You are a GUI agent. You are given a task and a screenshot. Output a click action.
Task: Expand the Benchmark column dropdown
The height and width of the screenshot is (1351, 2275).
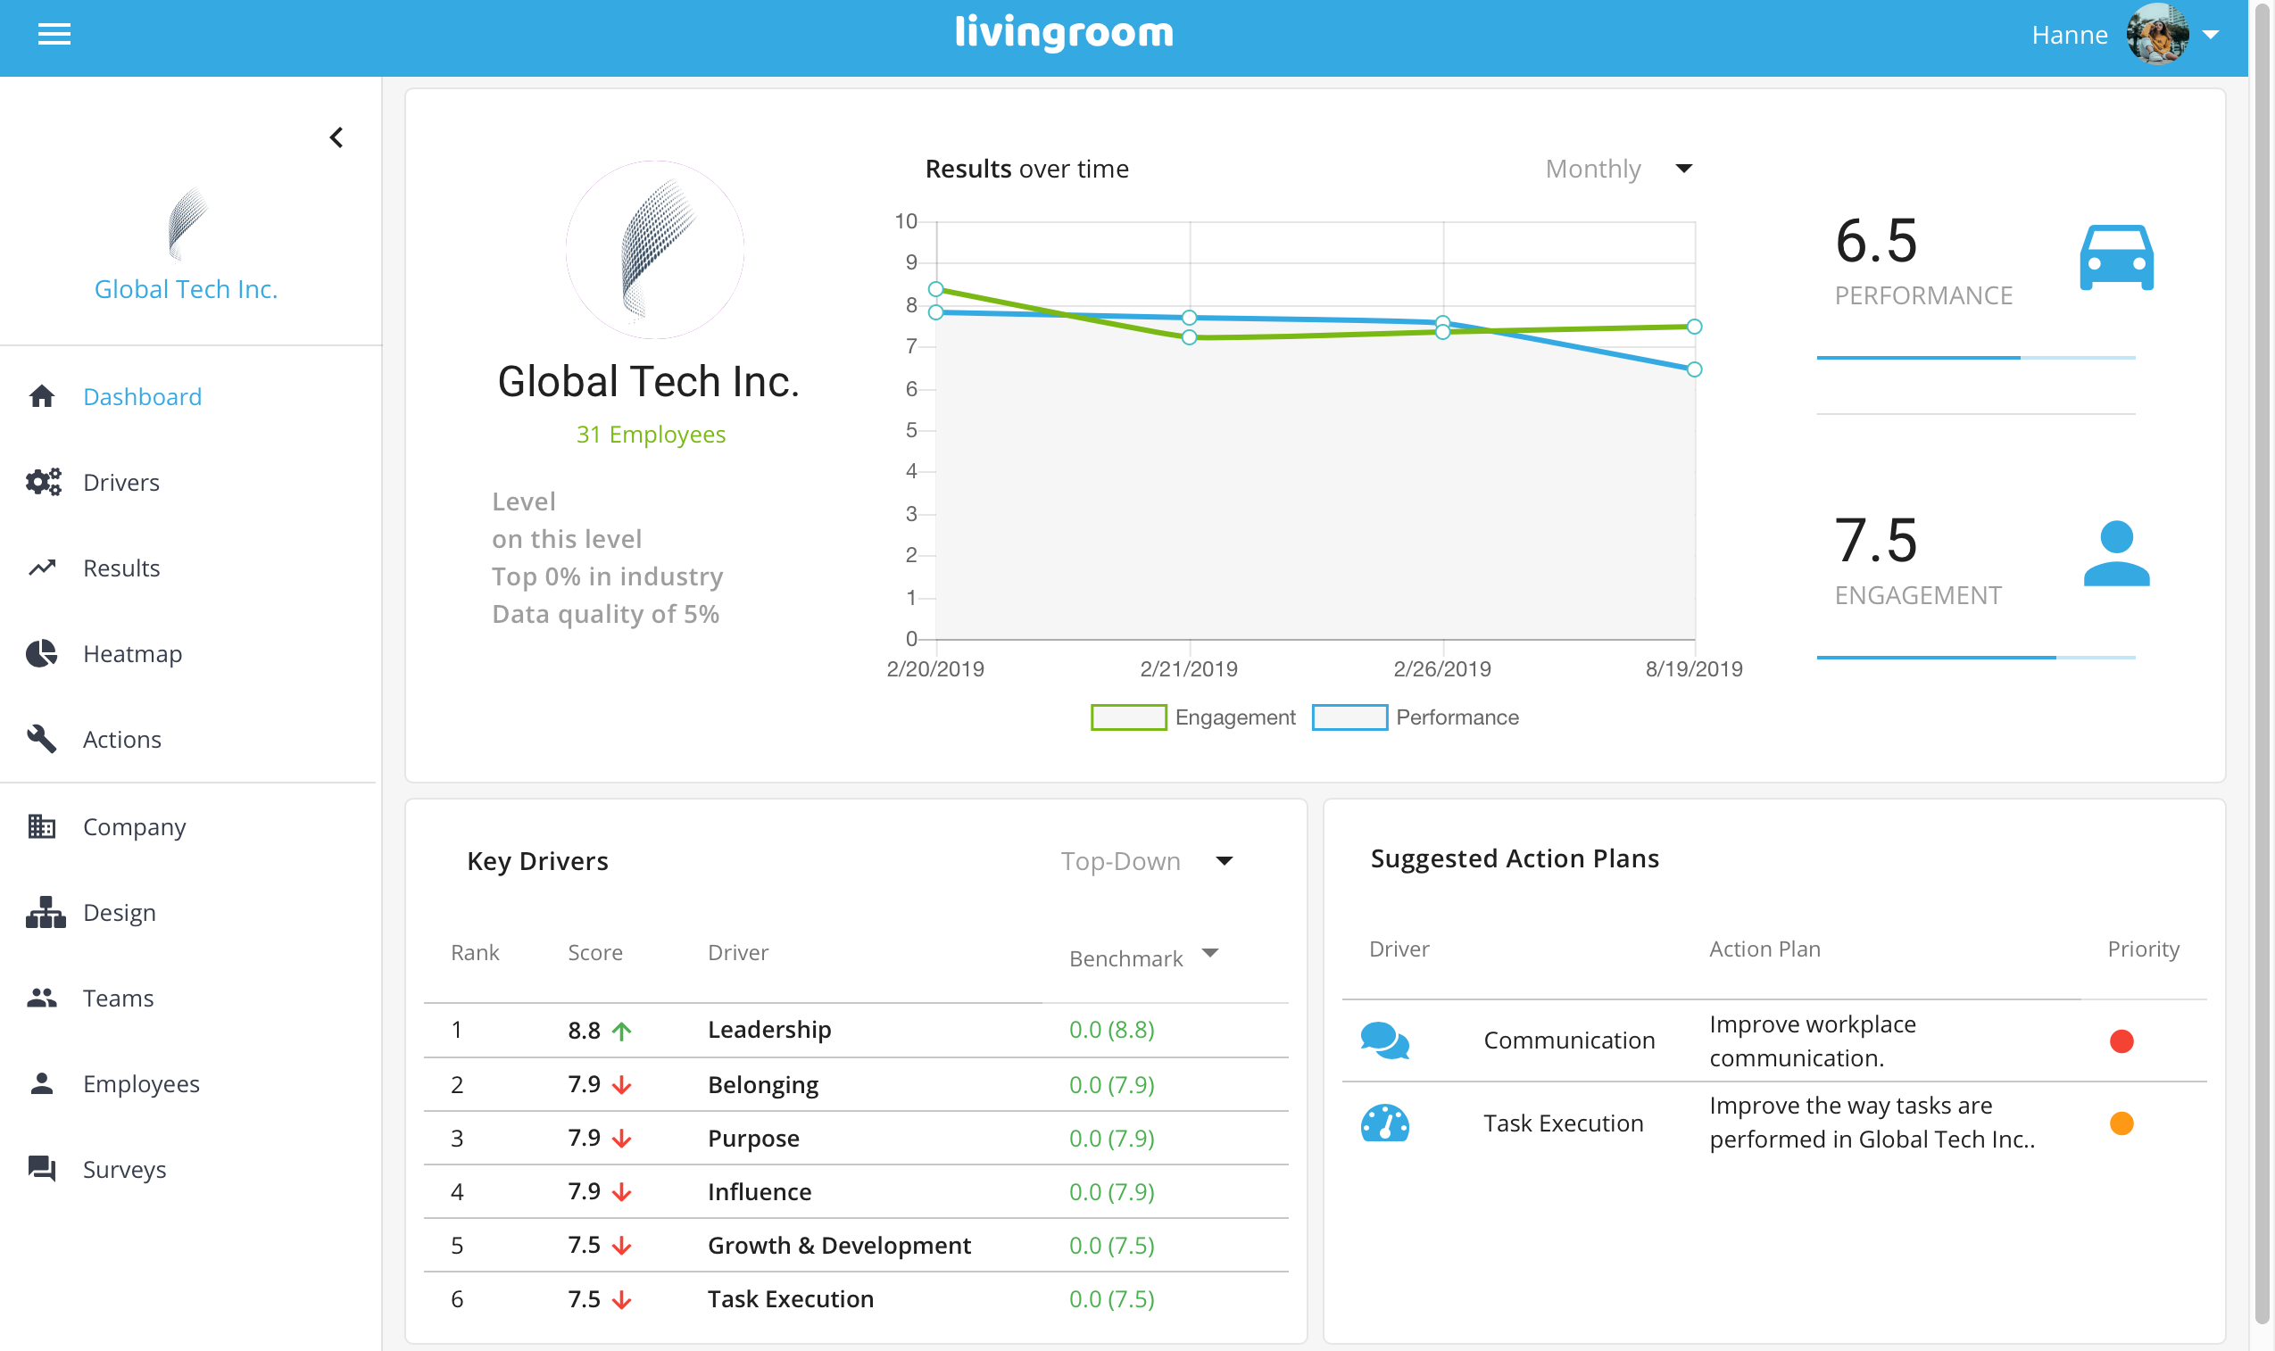[x=1209, y=954]
